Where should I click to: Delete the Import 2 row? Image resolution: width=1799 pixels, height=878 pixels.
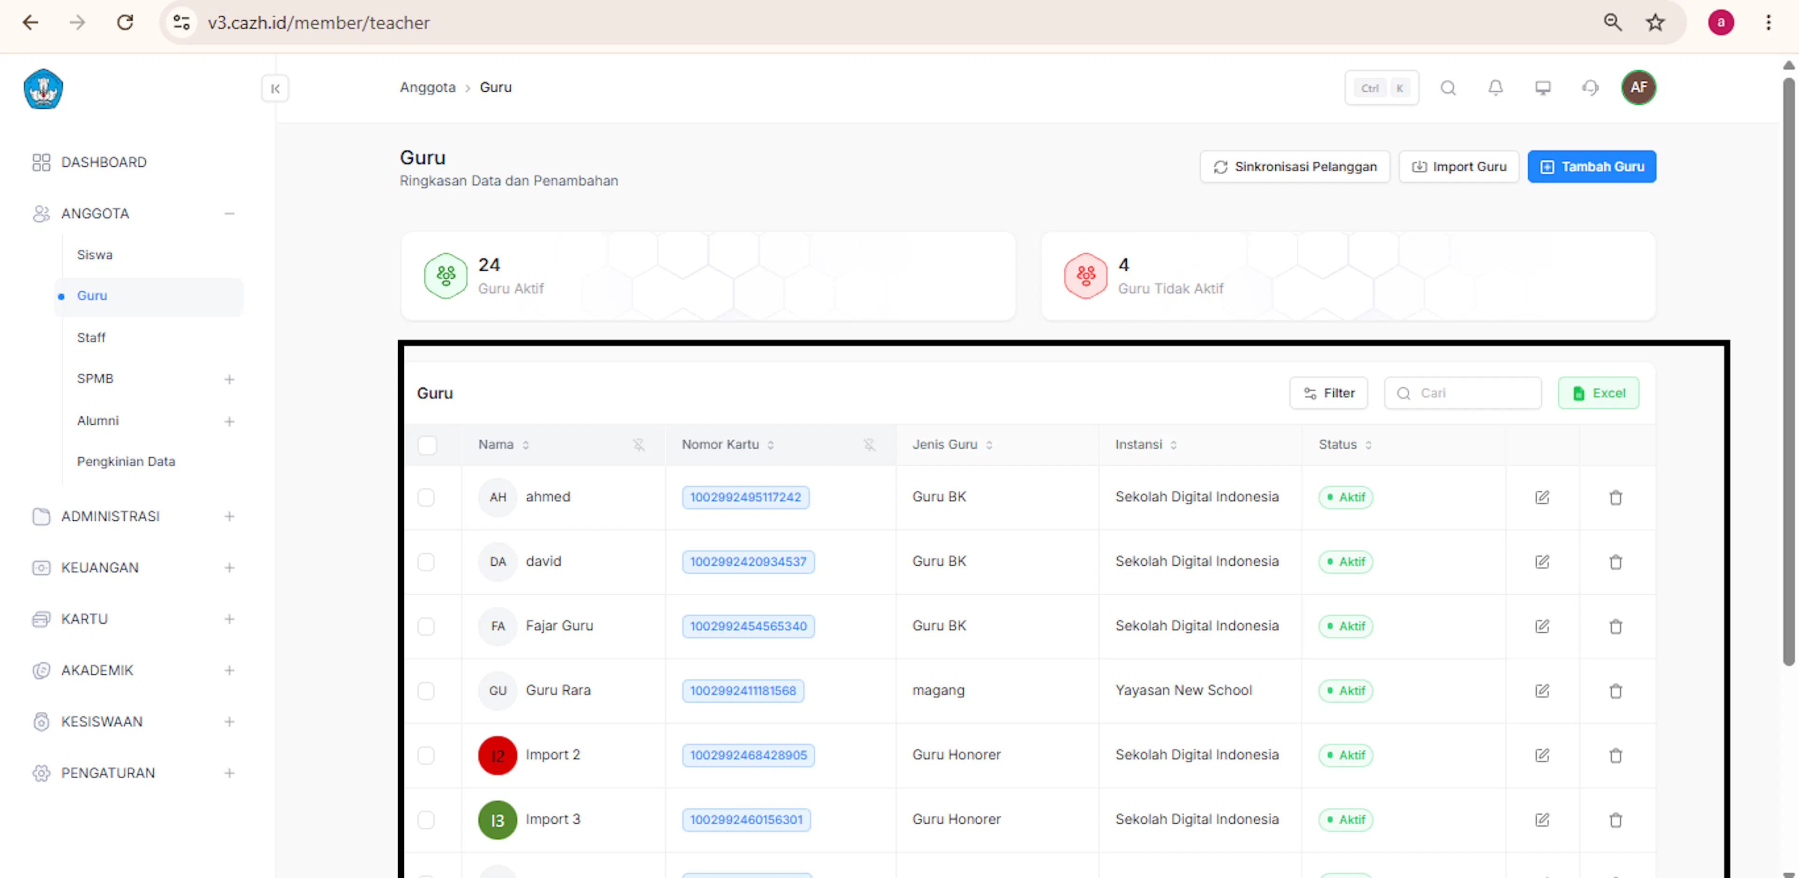1615,755
